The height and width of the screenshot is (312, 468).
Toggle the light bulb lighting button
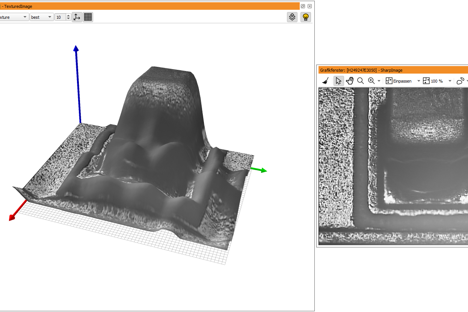tap(306, 17)
